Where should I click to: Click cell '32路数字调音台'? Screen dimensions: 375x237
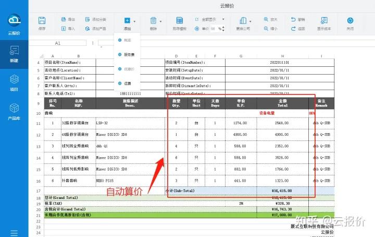(79, 123)
